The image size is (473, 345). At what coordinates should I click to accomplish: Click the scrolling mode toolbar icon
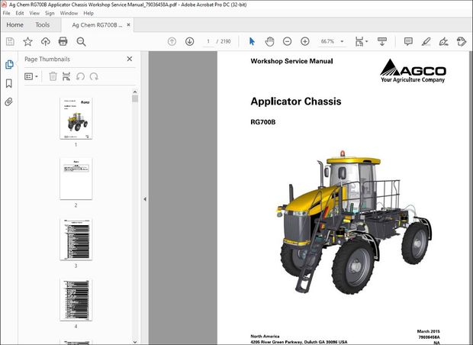pyautogui.click(x=382, y=41)
